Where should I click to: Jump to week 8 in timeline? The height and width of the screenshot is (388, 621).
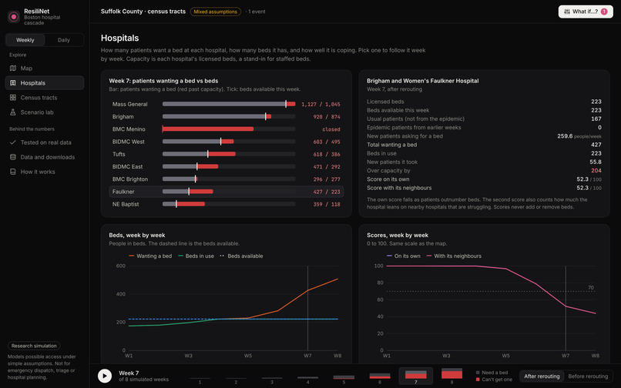click(x=452, y=376)
